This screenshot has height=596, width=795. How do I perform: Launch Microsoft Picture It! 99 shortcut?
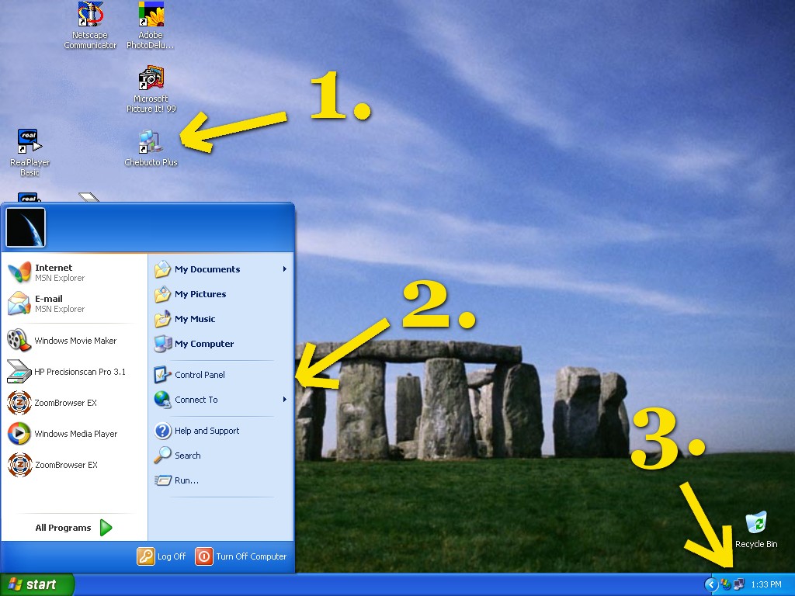pos(151,79)
